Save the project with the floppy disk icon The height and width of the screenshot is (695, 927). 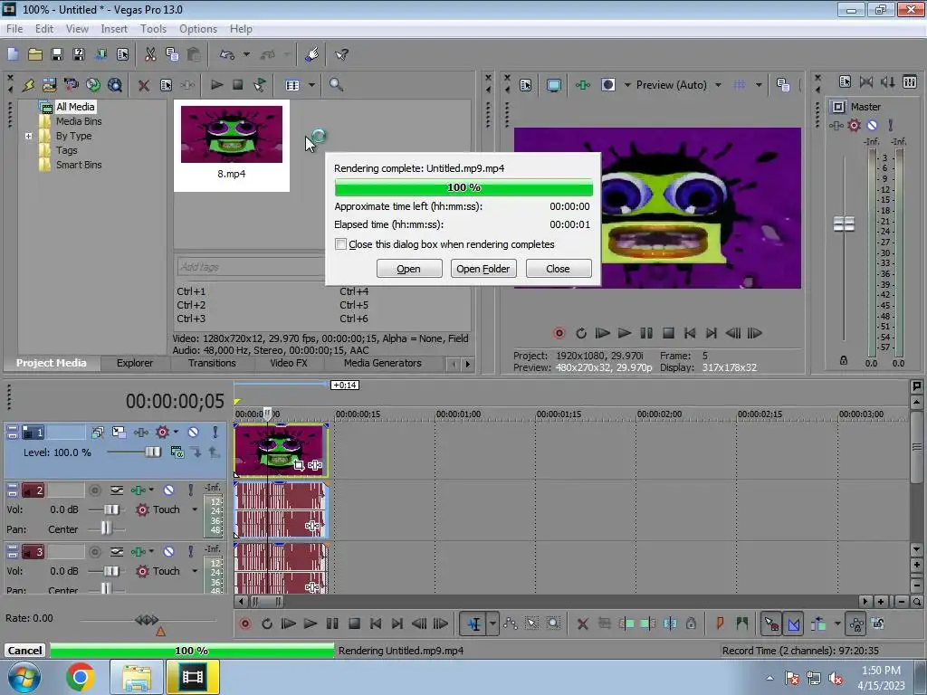pos(57,54)
